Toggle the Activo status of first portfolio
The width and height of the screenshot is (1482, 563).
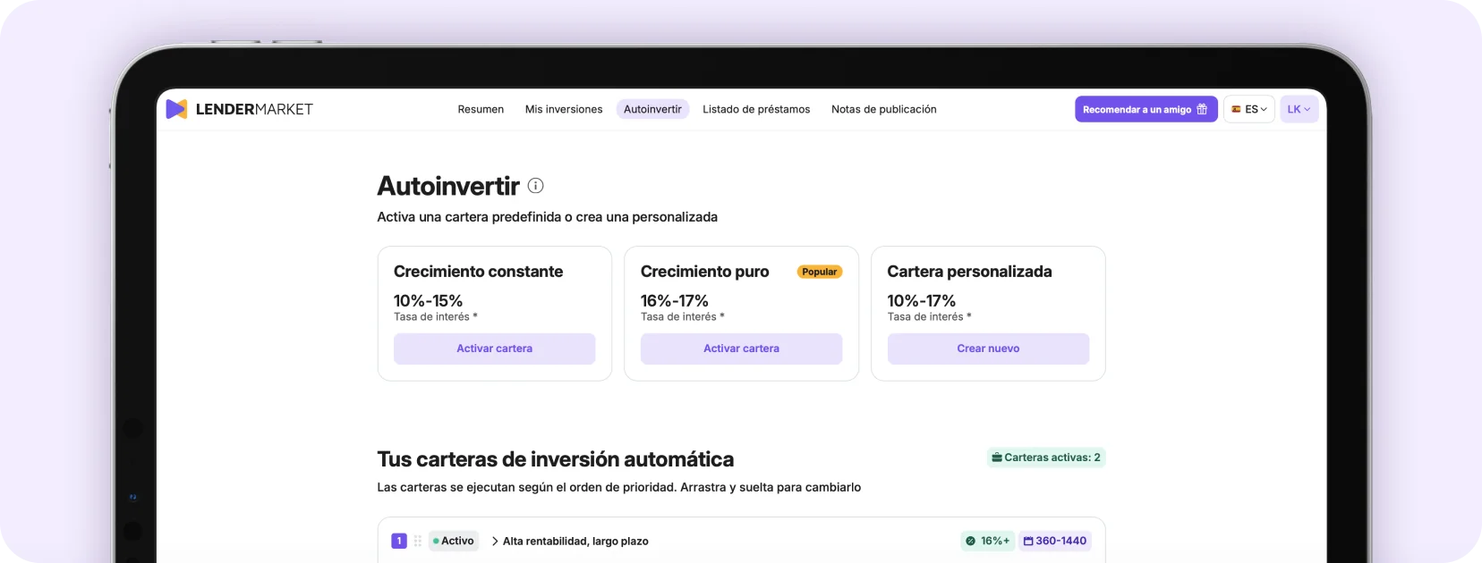(454, 541)
